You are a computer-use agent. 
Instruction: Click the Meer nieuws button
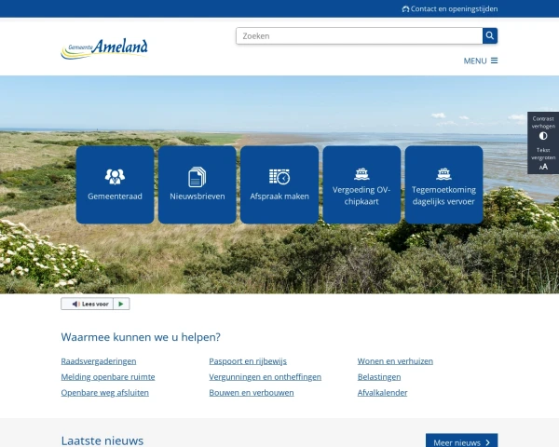462,440
